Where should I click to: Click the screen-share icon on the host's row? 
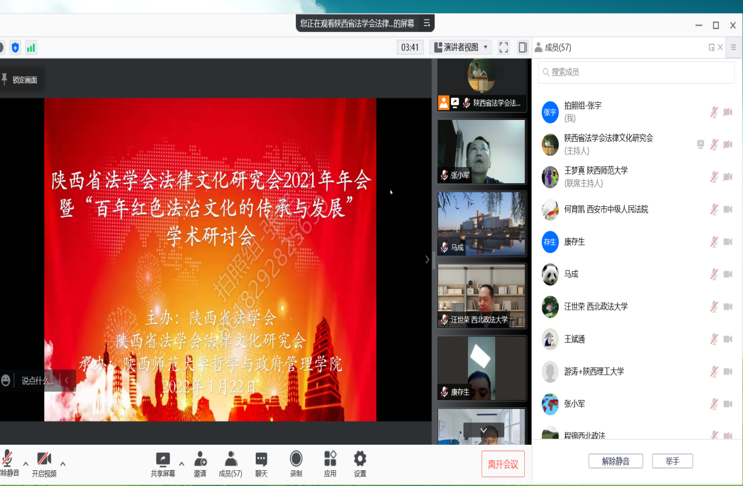[701, 144]
